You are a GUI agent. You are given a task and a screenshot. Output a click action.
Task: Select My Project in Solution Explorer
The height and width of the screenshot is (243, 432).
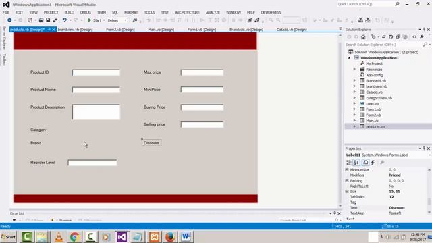374,63
